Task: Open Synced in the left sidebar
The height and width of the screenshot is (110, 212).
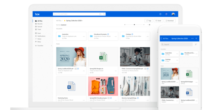Action: 38,27
